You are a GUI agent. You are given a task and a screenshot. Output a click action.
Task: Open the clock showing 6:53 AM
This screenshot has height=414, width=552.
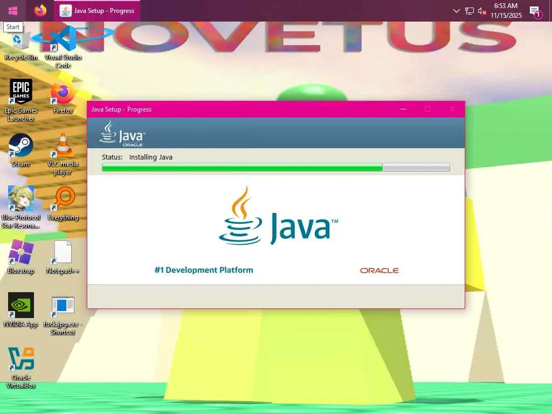point(506,5)
